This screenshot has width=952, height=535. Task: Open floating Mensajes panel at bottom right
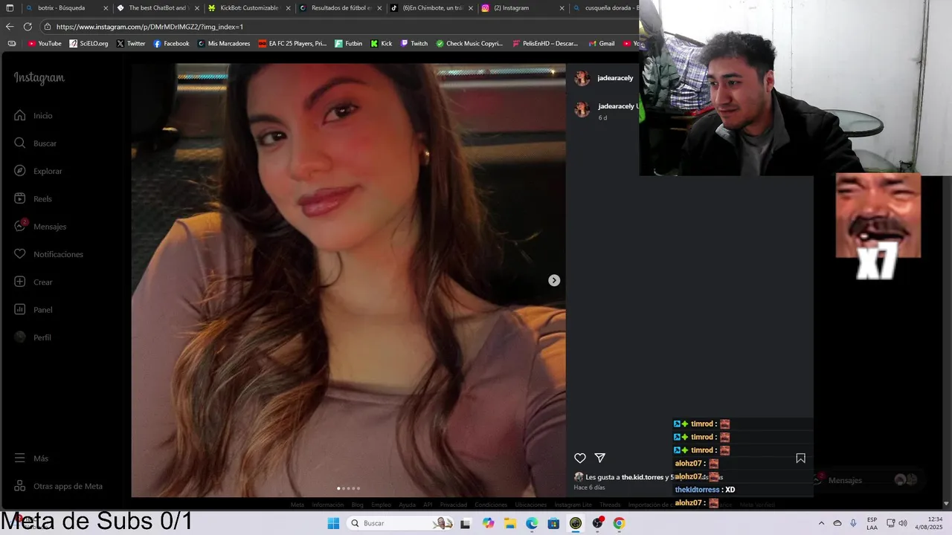point(867,480)
